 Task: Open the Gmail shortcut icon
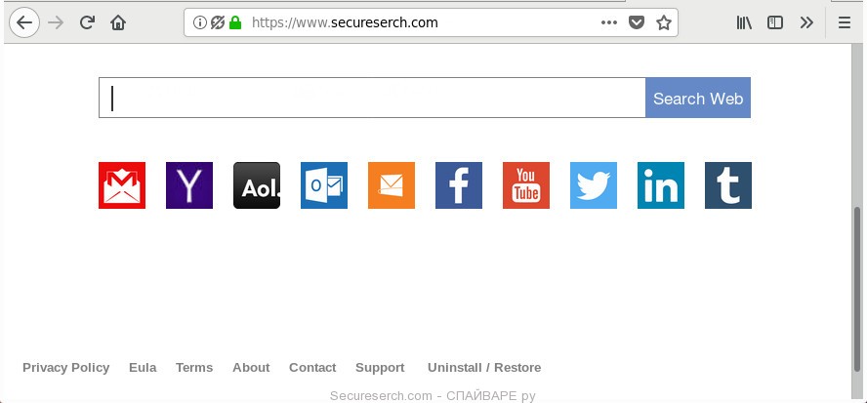122,185
